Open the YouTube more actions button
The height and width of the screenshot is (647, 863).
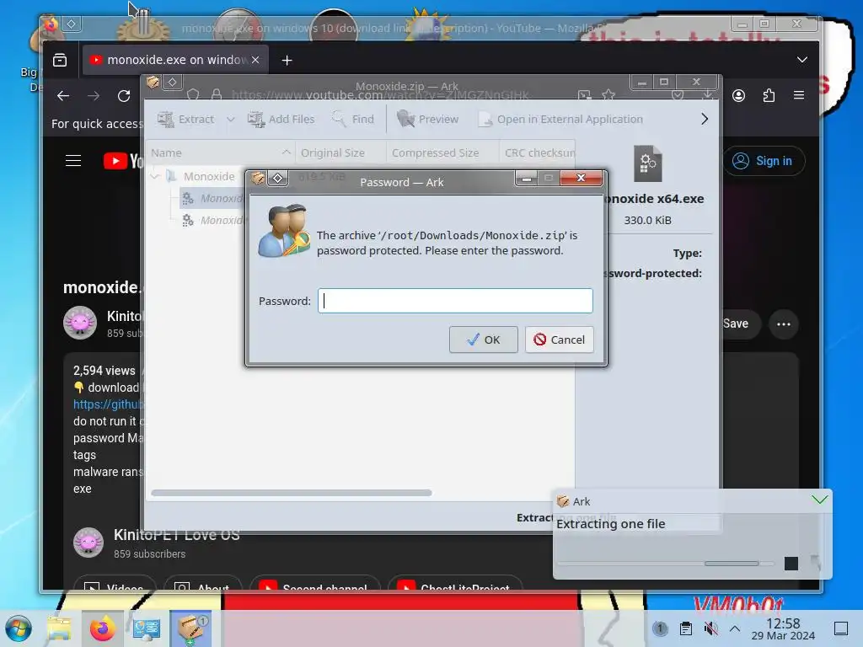coord(784,324)
